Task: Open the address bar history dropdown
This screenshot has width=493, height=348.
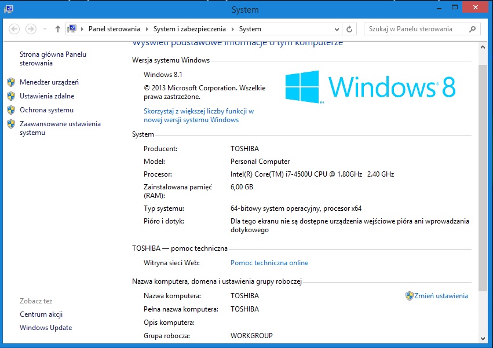Action: point(337,29)
